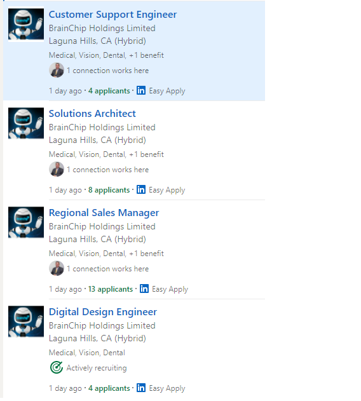Click BrainChip logo beside Regional Sales Manager
Viewport: 361px width, 401px height.
click(26, 222)
